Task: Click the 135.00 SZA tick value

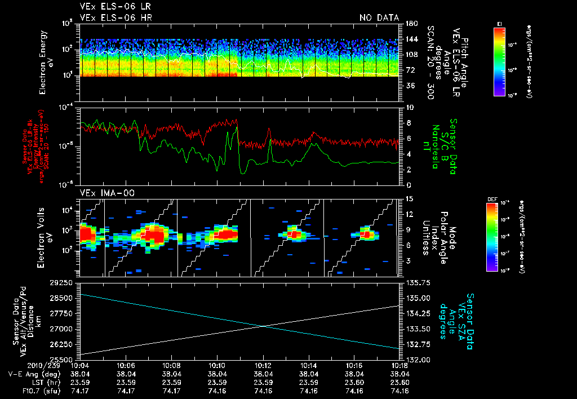Action: [x=418, y=299]
